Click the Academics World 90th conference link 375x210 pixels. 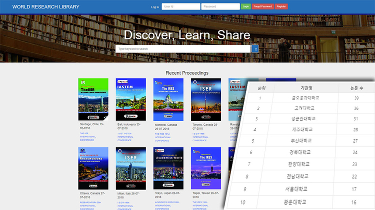tap(167, 206)
